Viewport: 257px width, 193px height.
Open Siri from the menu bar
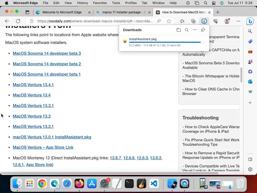pos(222,3)
